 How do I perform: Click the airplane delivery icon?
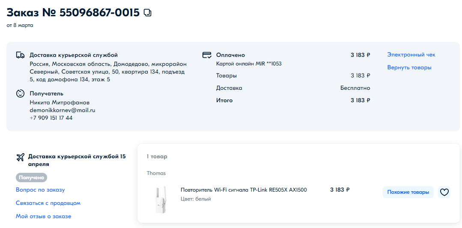(20, 157)
